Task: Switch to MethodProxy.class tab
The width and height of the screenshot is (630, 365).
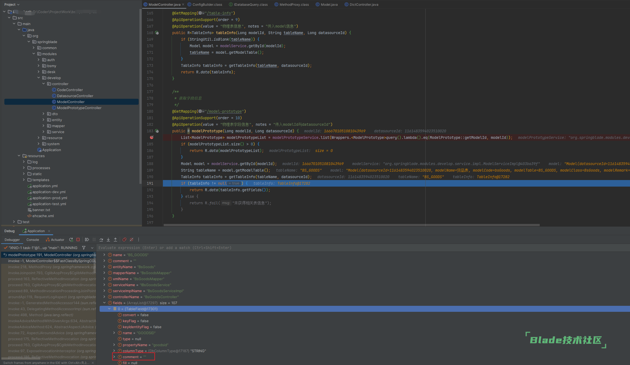Action: 292,4
